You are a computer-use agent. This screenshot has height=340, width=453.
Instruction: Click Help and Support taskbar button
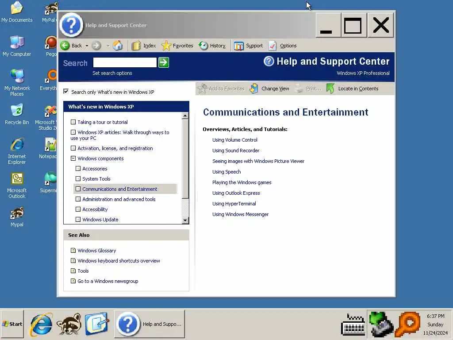pyautogui.click(x=150, y=324)
